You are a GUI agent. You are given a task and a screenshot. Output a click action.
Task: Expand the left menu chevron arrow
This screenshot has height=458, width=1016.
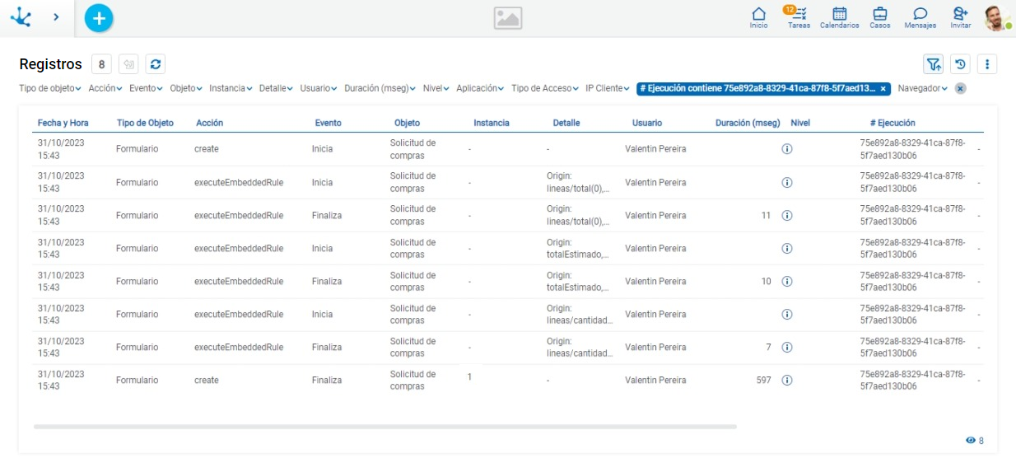pyautogui.click(x=56, y=16)
